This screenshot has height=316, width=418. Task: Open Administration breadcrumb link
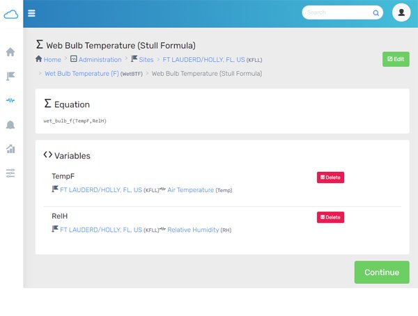(100, 60)
